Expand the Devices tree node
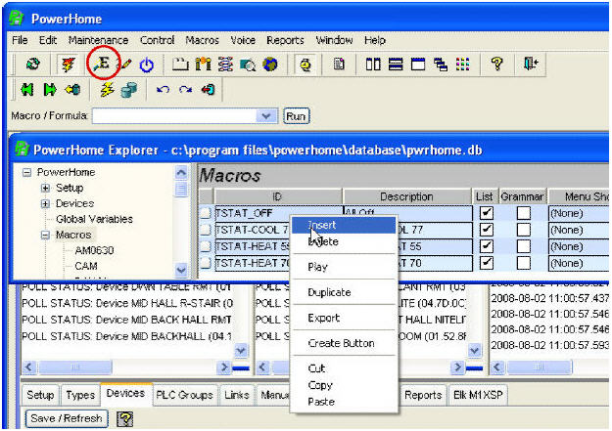 45,203
